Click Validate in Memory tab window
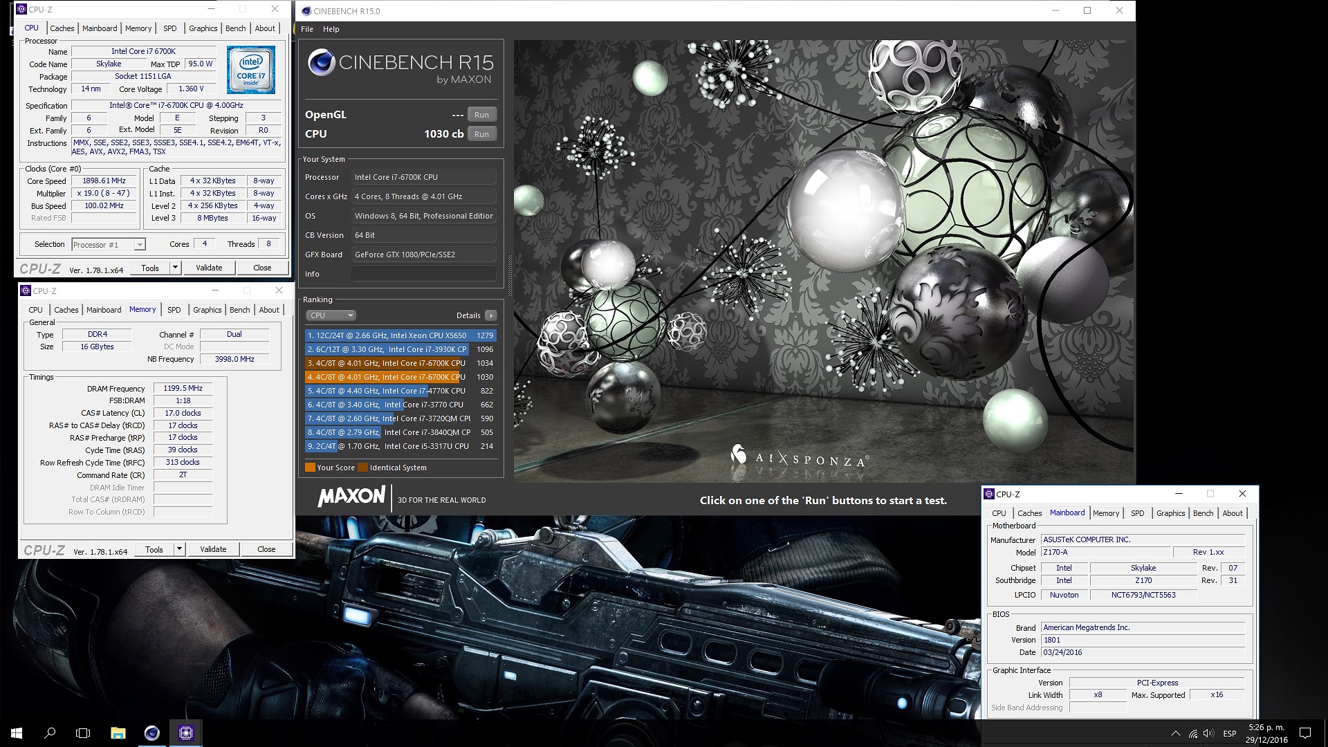Viewport: 1328px width, 747px height. 213,549
